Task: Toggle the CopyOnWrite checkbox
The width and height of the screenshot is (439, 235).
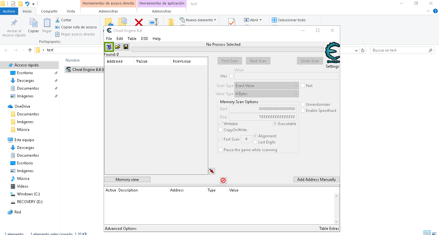Action: [x=221, y=130]
